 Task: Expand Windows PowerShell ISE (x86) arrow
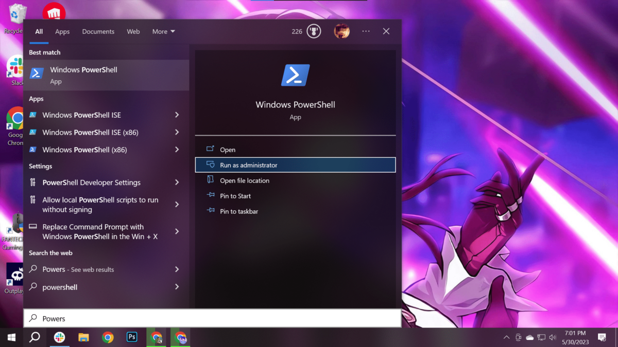[177, 133]
